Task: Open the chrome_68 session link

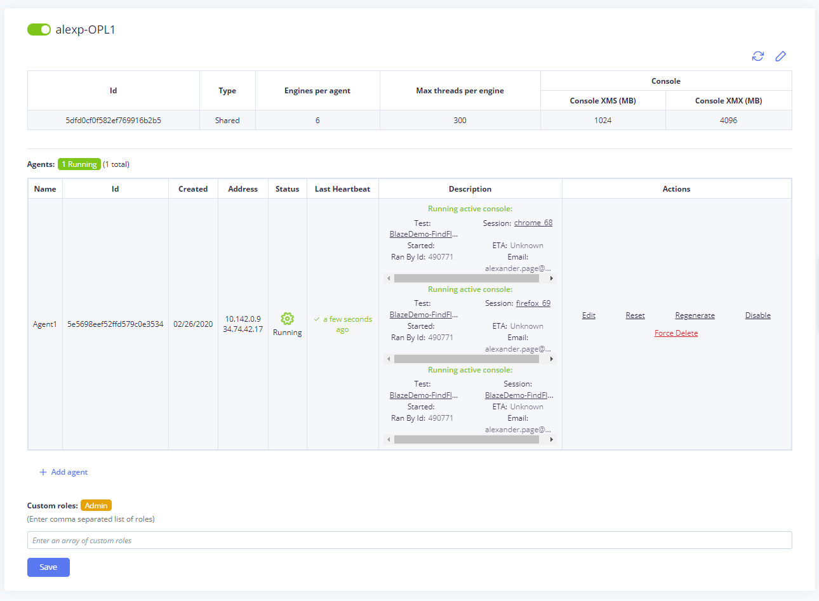Action: point(533,223)
